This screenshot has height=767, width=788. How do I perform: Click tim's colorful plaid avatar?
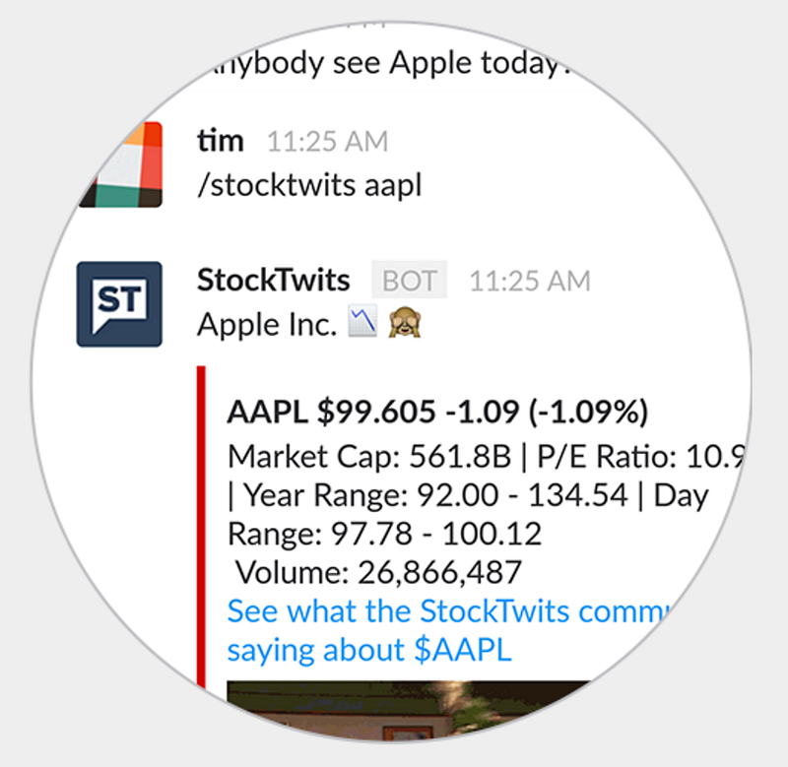point(121,164)
